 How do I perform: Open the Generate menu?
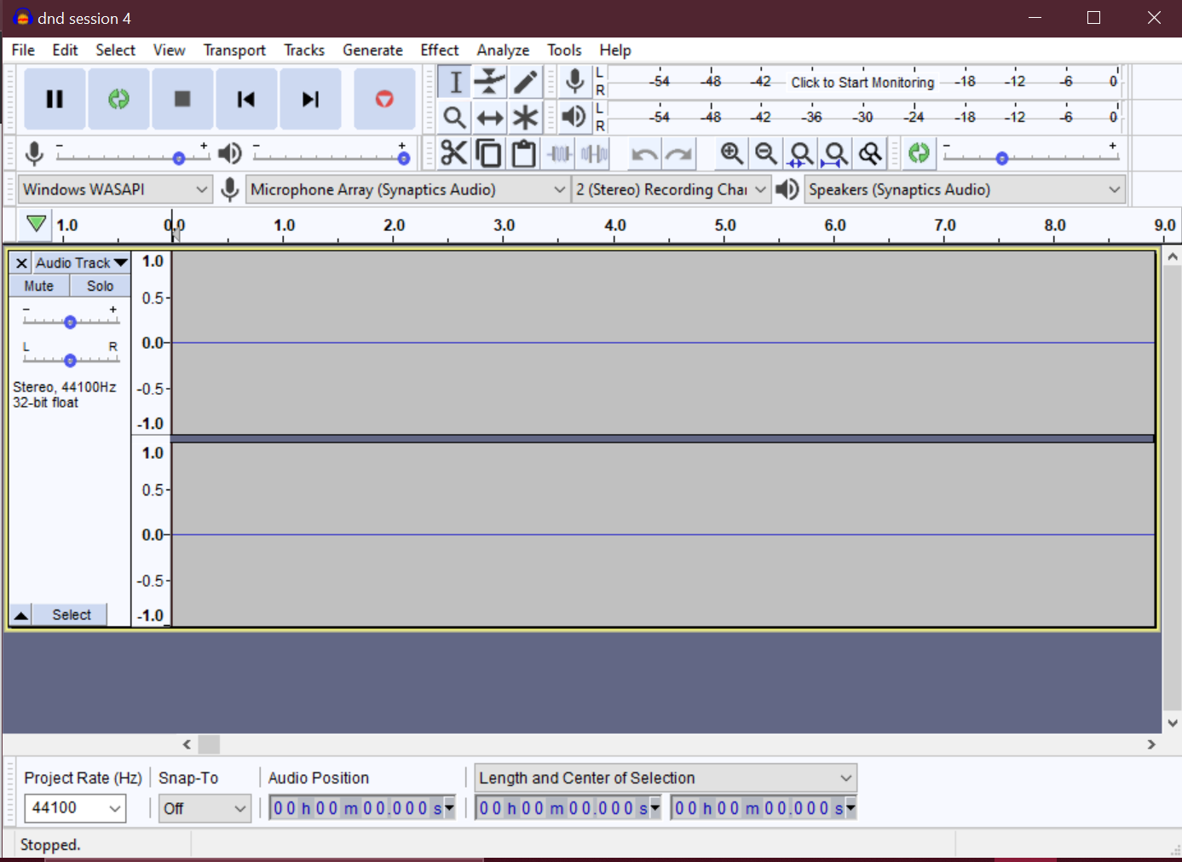372,50
